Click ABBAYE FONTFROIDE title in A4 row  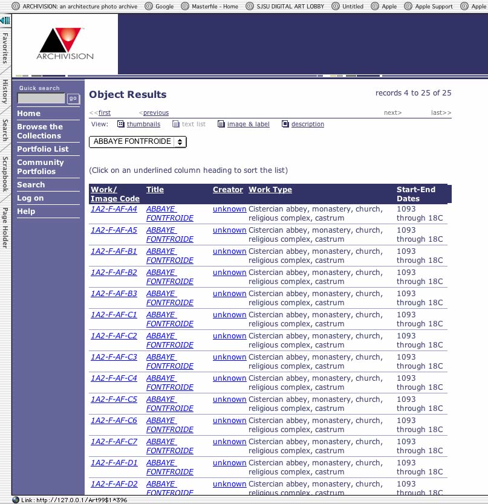[170, 213]
